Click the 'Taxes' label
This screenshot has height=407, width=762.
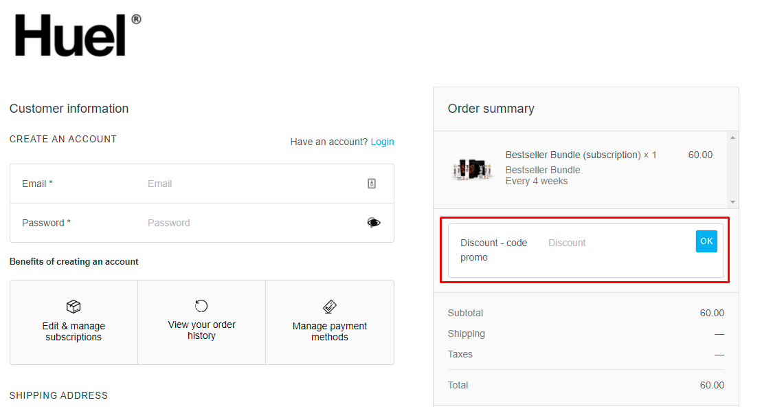pyautogui.click(x=460, y=354)
